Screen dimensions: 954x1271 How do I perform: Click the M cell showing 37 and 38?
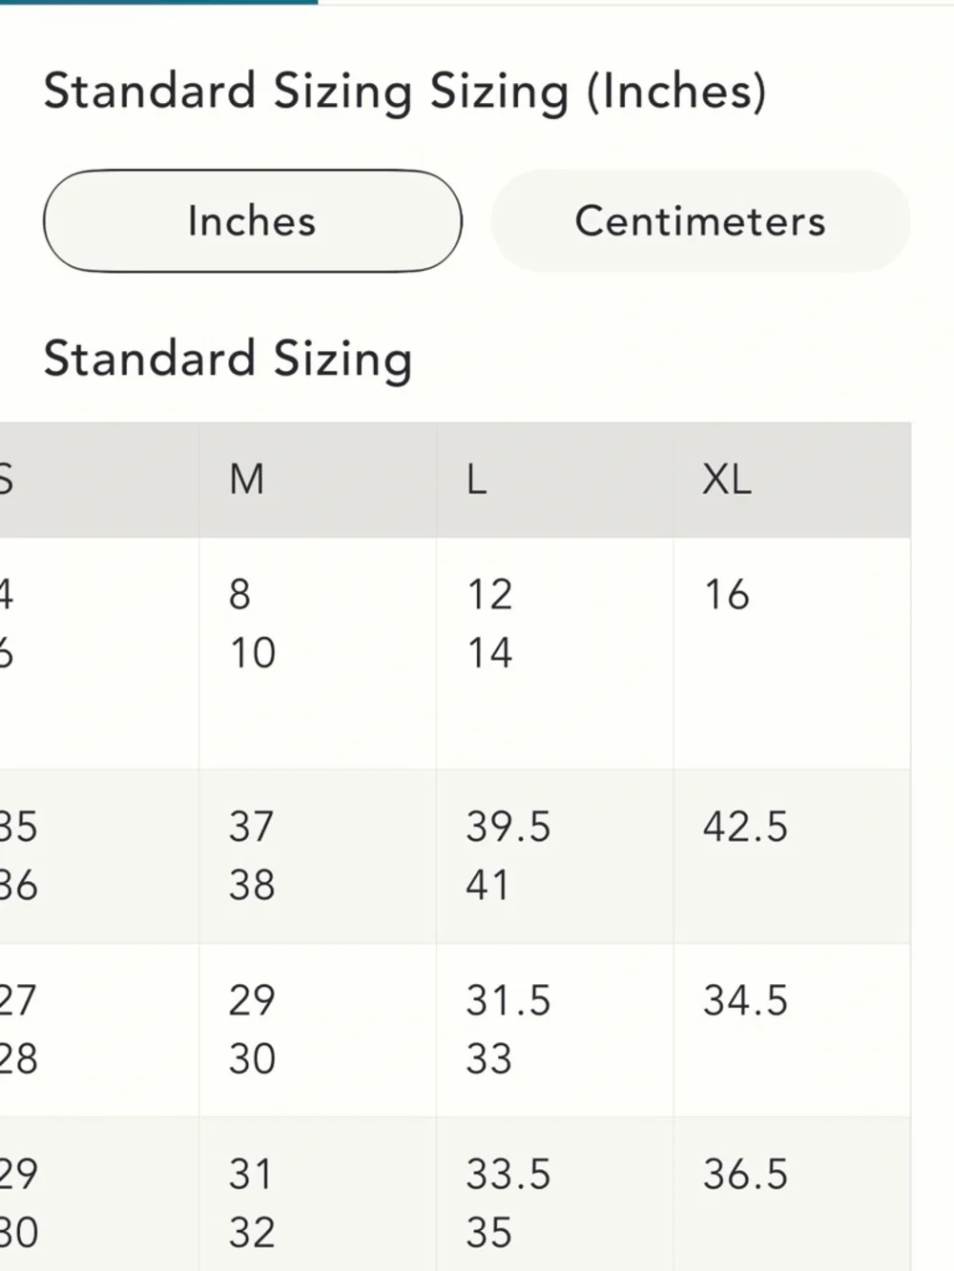(x=318, y=856)
